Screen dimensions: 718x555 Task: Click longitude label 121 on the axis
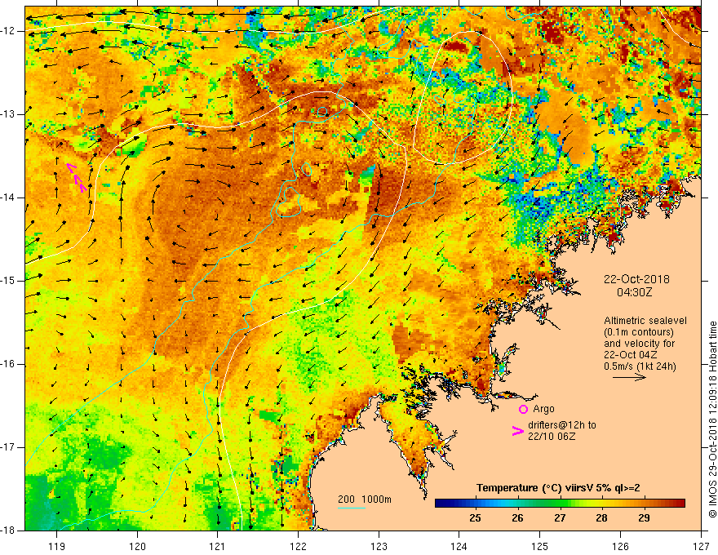click(x=218, y=546)
